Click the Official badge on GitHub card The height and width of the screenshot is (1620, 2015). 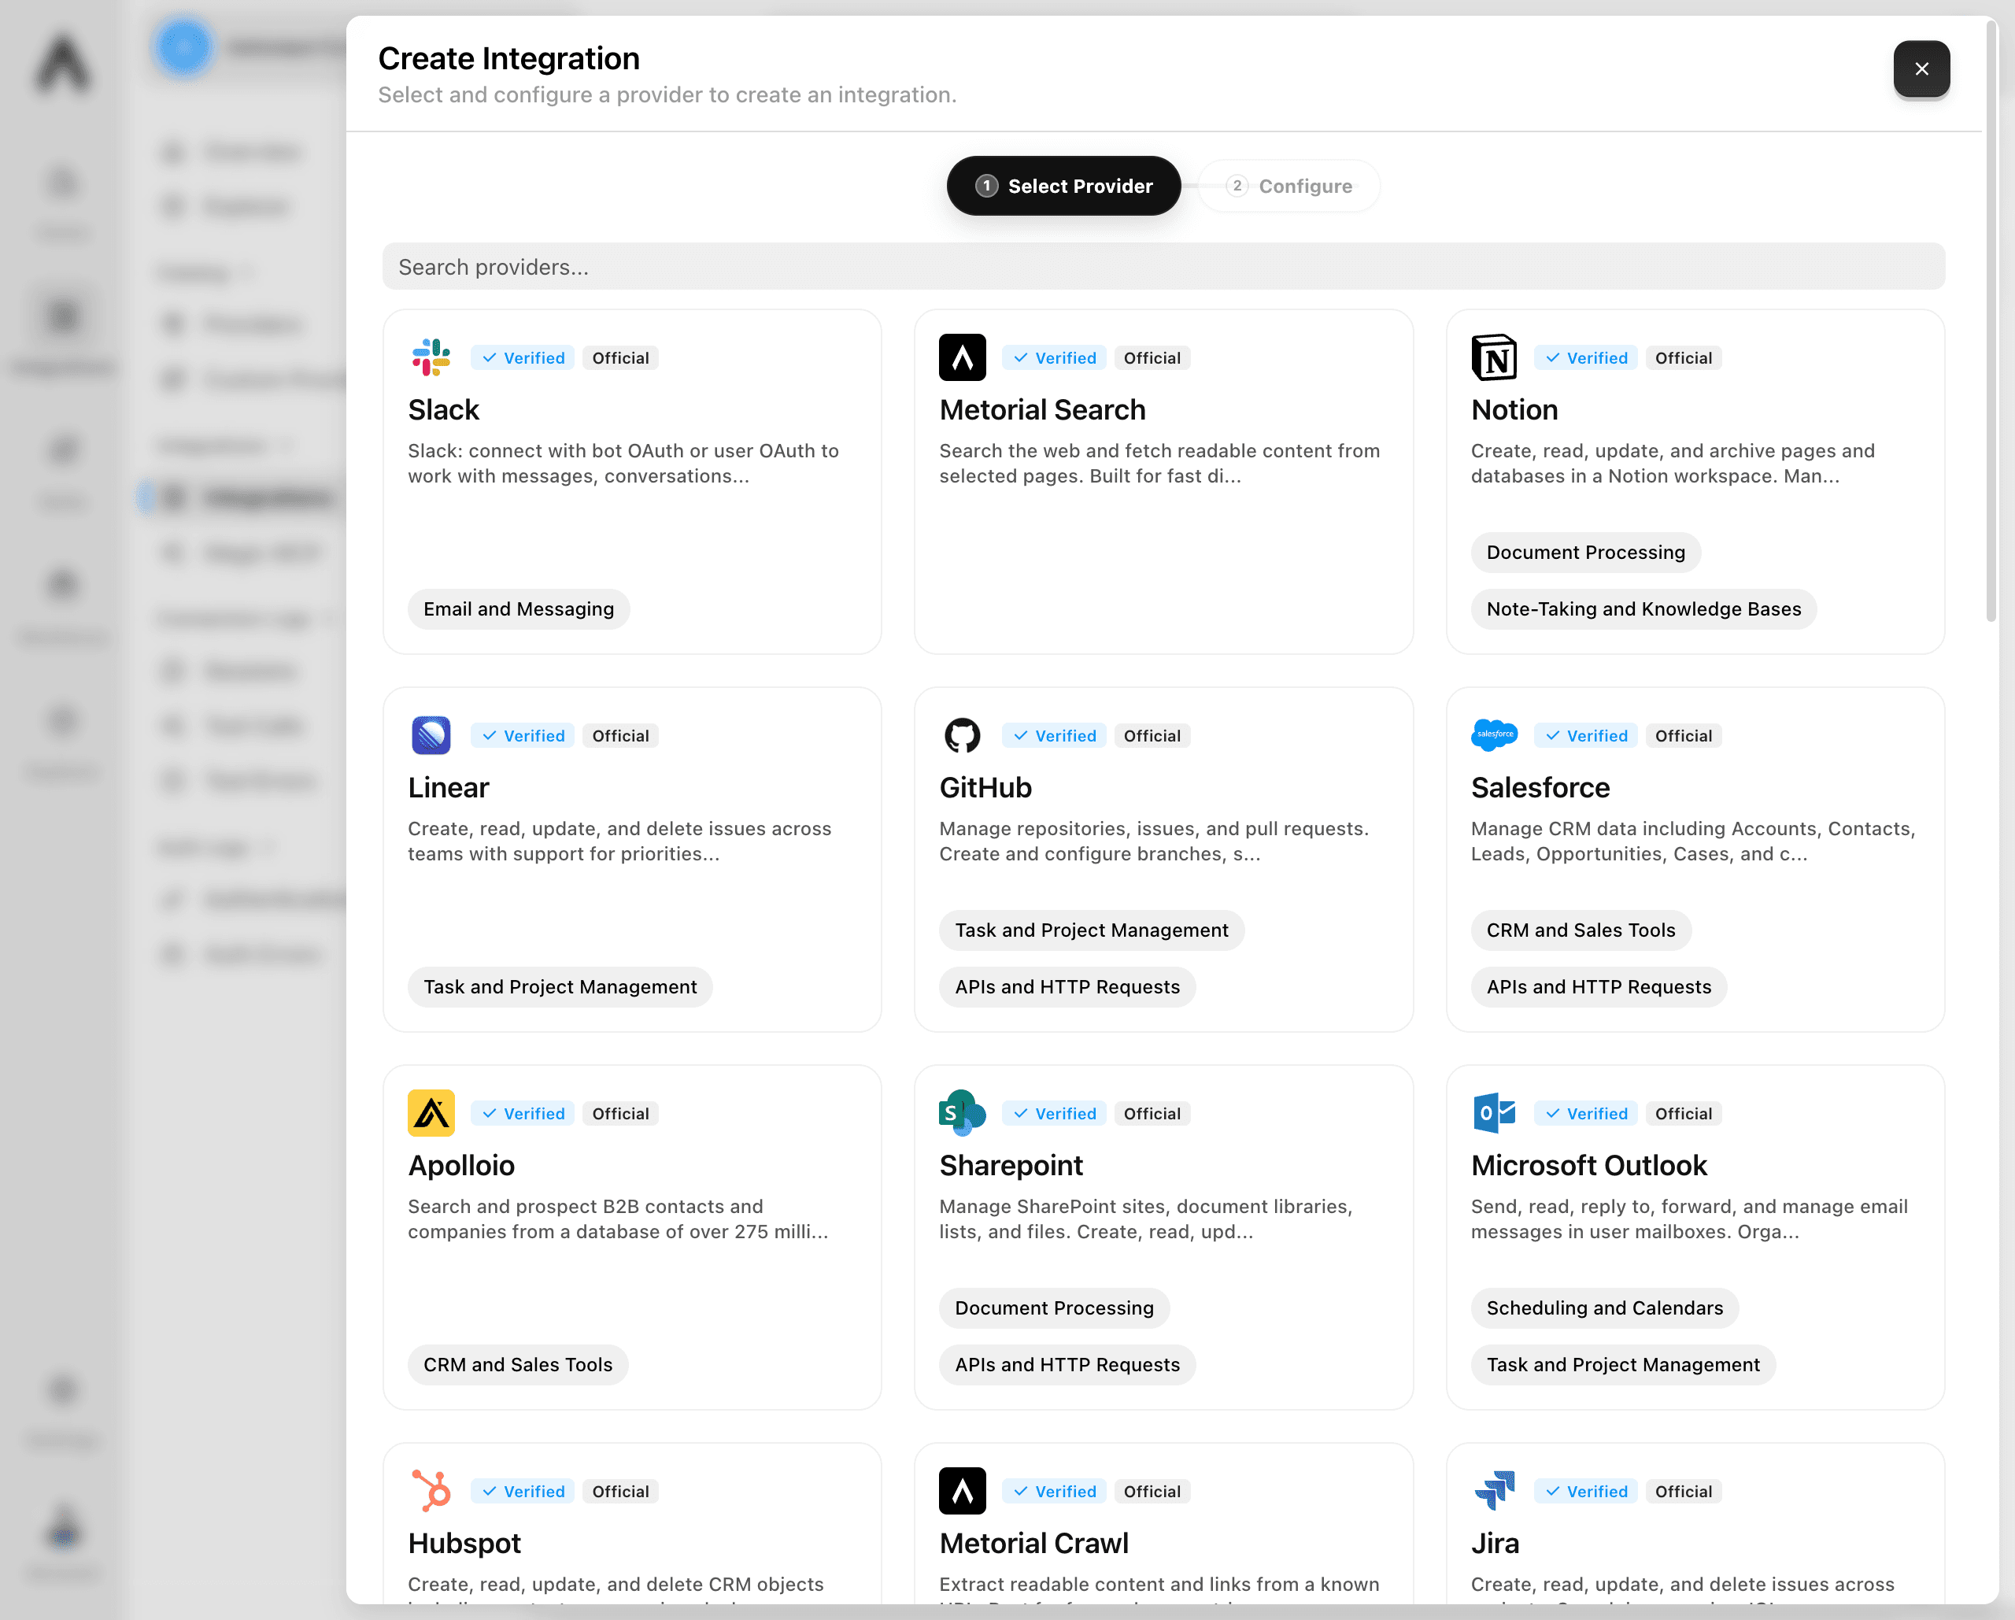[1152, 736]
